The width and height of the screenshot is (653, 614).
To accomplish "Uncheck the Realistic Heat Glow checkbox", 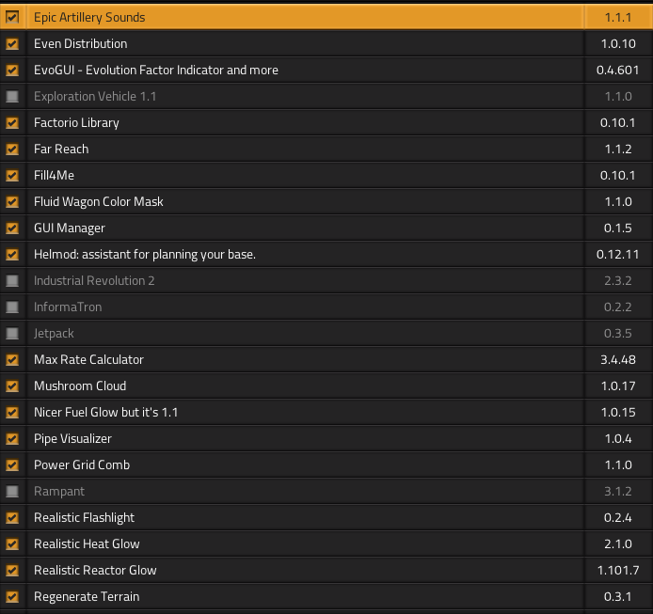I will pyautogui.click(x=12, y=543).
